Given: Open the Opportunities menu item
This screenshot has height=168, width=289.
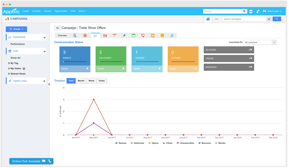Looking at the screenshot, I should pos(61,11).
